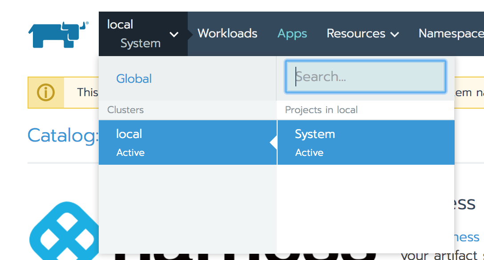Viewport: 484px width, 260px height.
Task: Open the Harness app logo thumbnail
Action: pos(64,231)
